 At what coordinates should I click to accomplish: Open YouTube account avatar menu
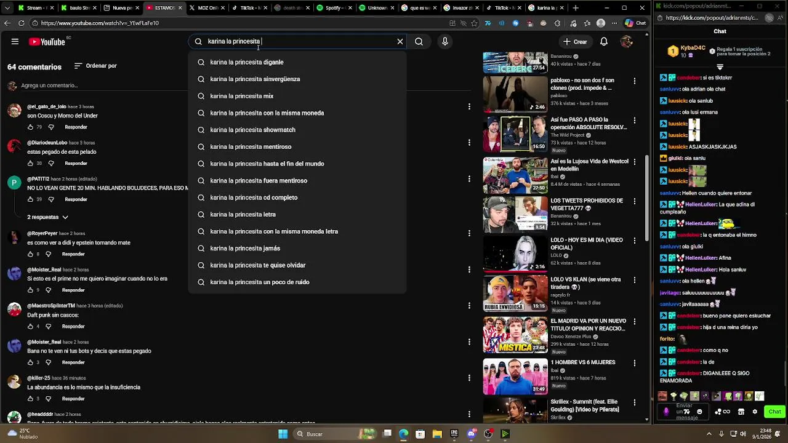(627, 42)
